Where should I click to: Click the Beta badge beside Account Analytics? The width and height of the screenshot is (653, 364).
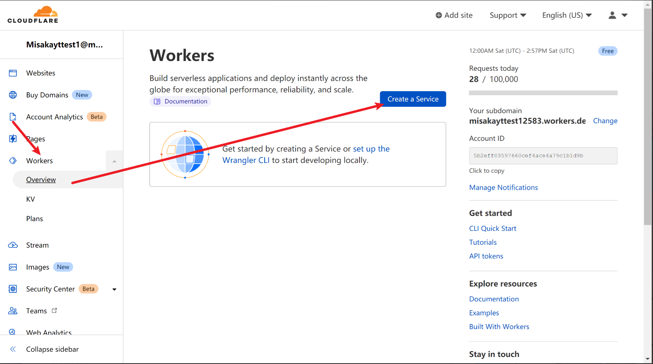coord(96,117)
